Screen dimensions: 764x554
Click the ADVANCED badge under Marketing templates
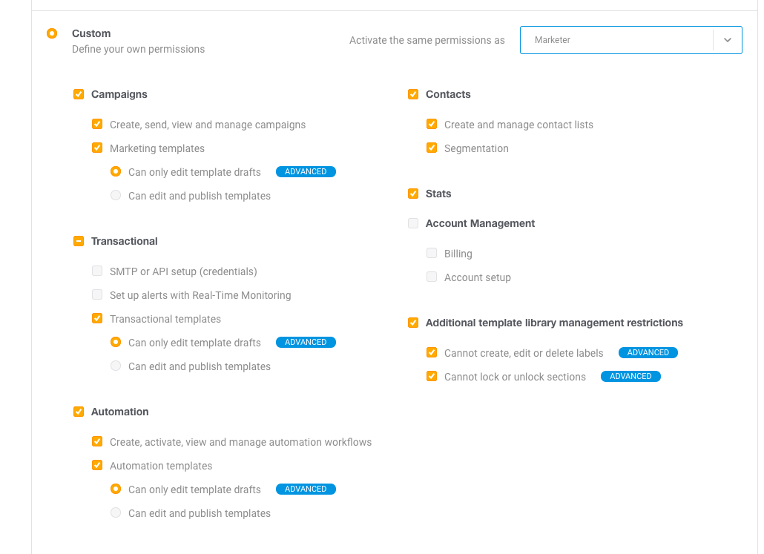306,172
